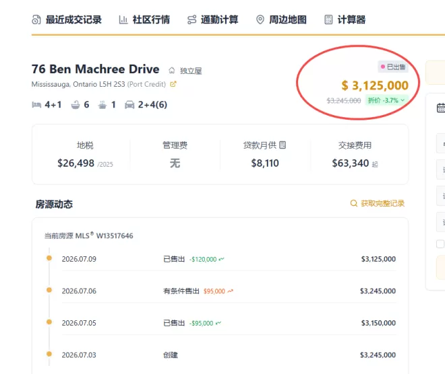Screen dimensions: 445x374
Task: Click the timeline dot for 2026.07.09
Action: tap(49, 258)
